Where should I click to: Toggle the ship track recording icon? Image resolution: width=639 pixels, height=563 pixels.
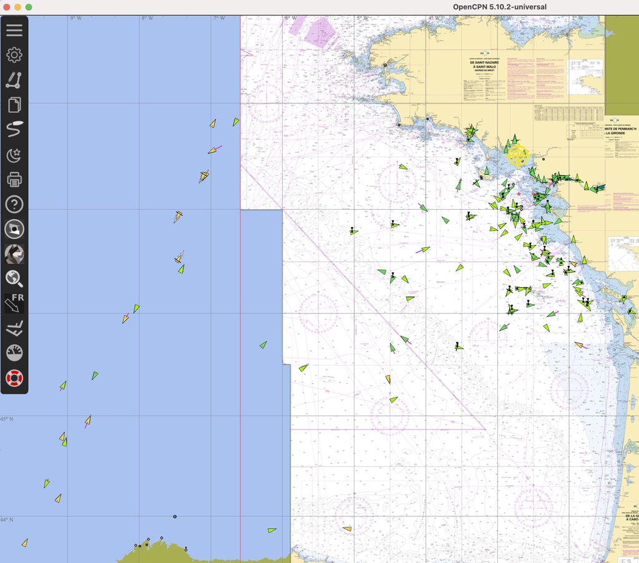tap(14, 129)
